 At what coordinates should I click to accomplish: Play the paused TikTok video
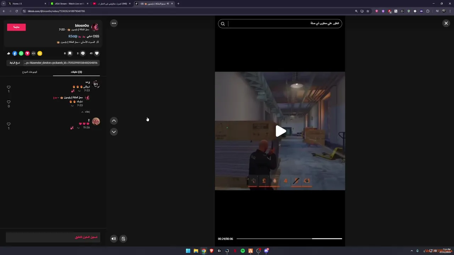click(x=281, y=131)
